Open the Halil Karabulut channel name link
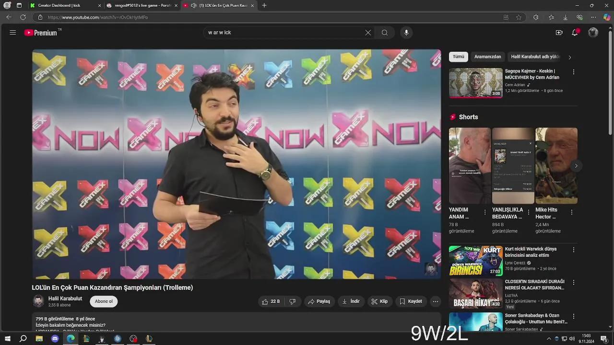 (65, 299)
